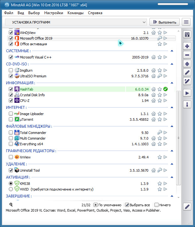195x227 pixels.
Task: Open the hamburger menu button next to Выполнить
Action: click(x=186, y=22)
